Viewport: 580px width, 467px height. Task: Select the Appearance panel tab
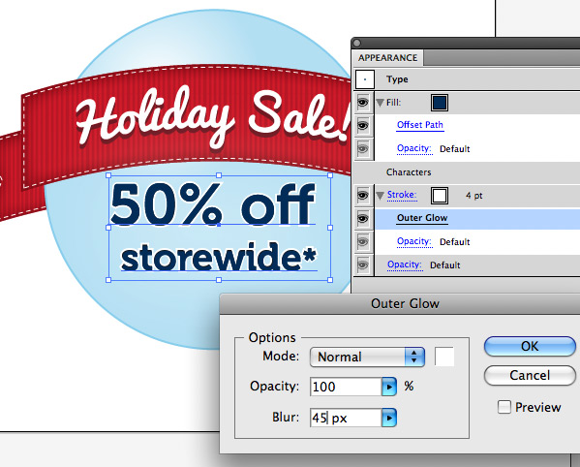coord(387,58)
